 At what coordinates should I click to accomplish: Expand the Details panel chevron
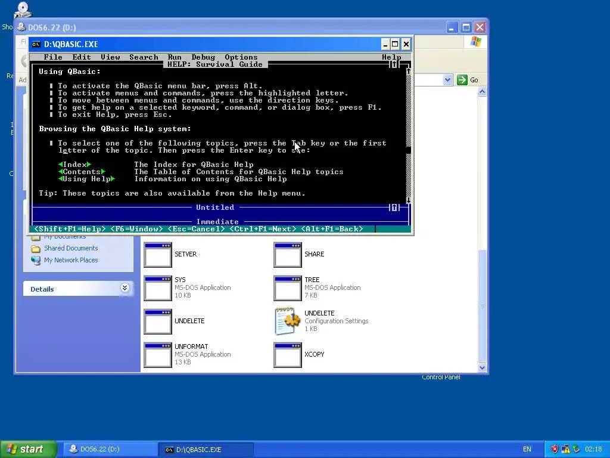pos(125,288)
